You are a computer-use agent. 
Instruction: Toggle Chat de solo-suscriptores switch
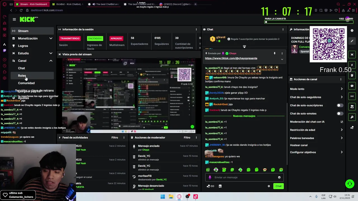340,105
